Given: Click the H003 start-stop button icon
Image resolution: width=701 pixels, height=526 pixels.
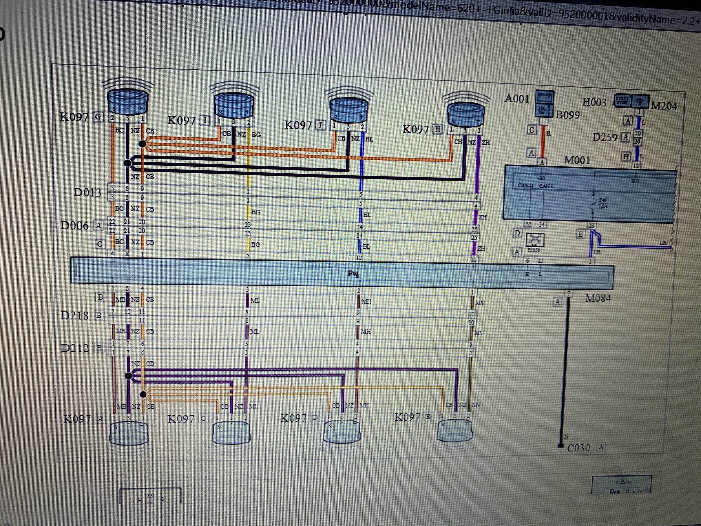Looking at the screenshot, I should pos(622,101).
